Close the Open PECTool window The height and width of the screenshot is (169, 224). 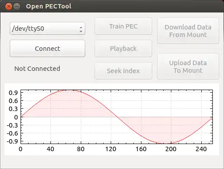tap(8, 6)
